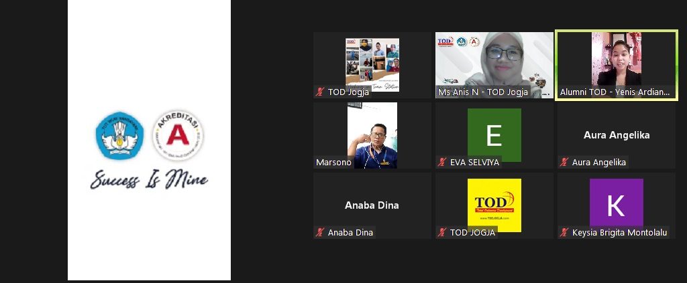Select TOD Jogja collage photo tile
The image size is (687, 283).
tap(372, 65)
